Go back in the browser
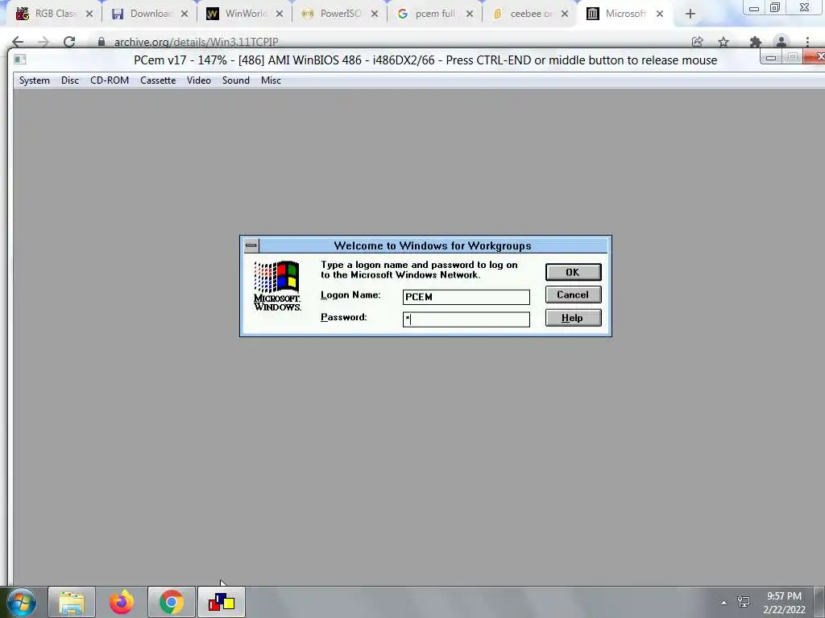The height and width of the screenshot is (618, 825). (x=18, y=42)
